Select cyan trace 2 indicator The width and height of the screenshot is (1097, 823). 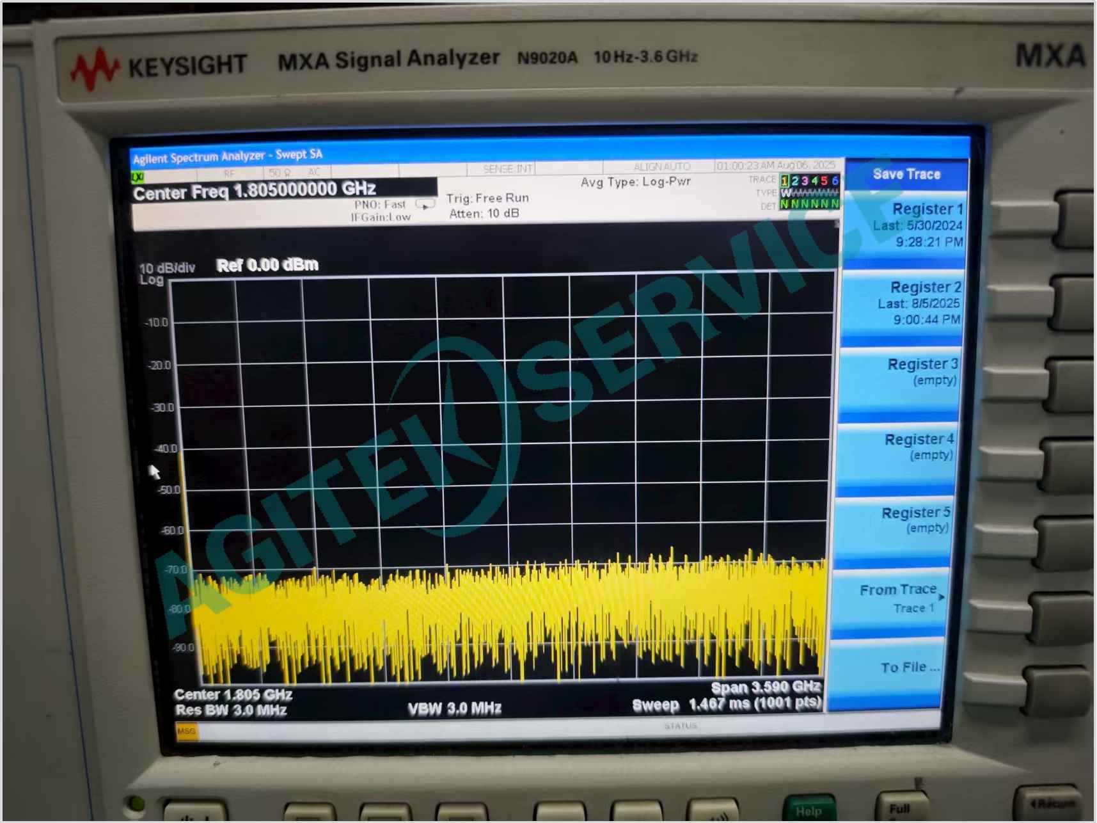[x=795, y=181]
